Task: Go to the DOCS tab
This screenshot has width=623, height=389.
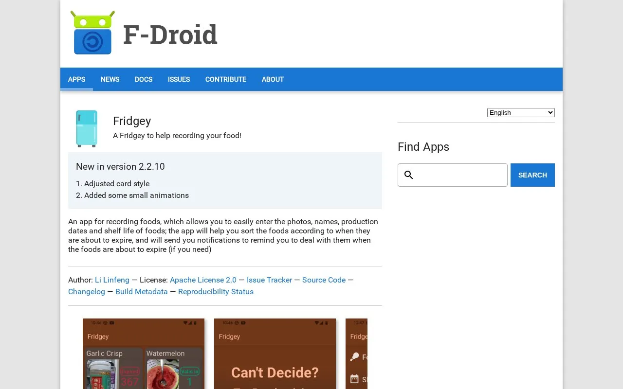Action: [x=144, y=79]
